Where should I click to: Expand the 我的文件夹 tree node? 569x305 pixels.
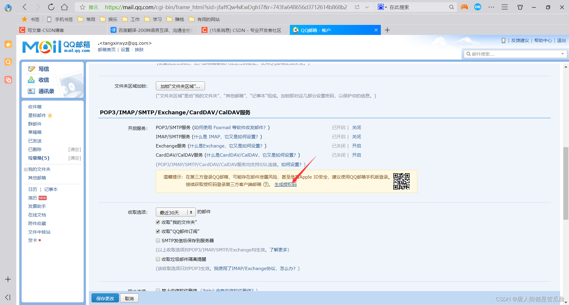pyautogui.click(x=25, y=169)
